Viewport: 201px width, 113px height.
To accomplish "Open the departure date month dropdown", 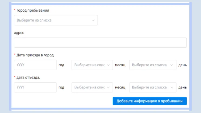I will (x=92, y=87).
